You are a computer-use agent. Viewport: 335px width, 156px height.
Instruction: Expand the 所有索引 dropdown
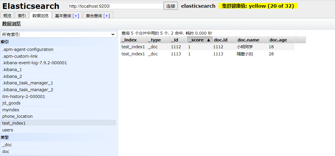coord(58,34)
